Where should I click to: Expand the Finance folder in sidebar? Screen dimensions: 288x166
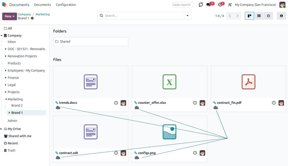coord(6,78)
